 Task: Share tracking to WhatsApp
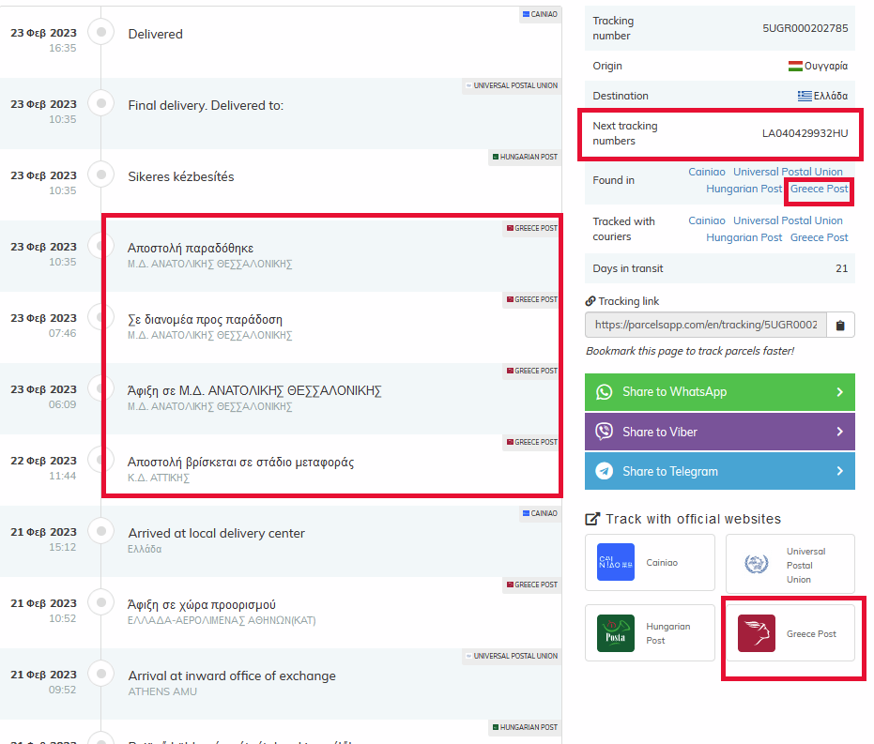point(720,392)
